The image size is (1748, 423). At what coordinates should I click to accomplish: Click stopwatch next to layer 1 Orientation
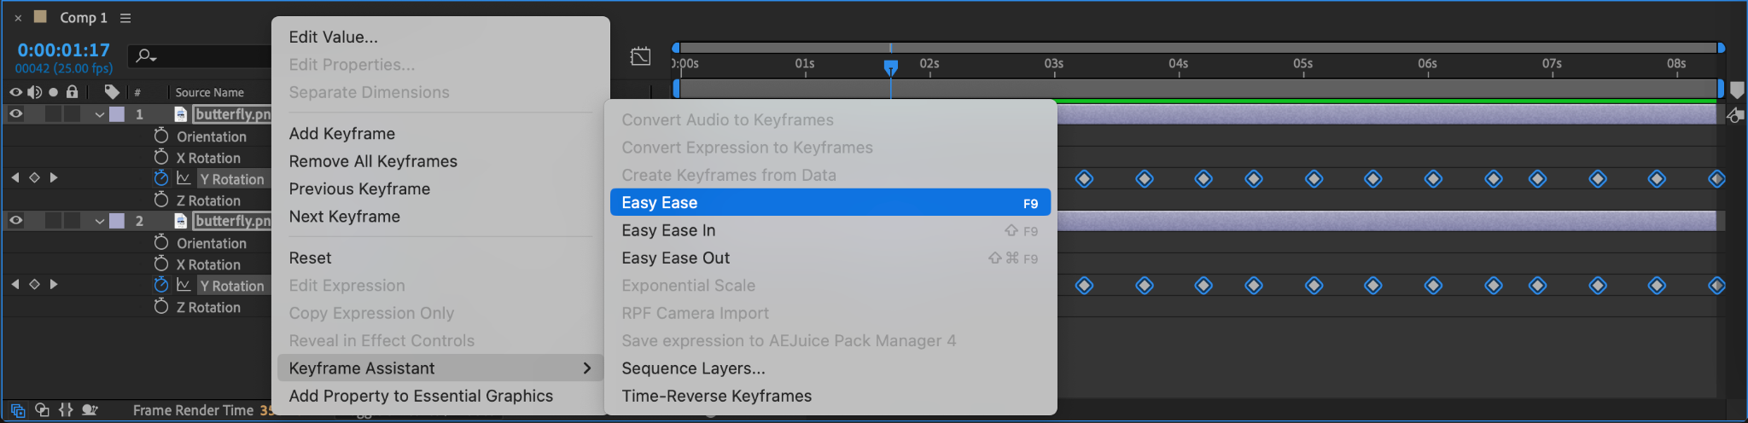point(161,136)
